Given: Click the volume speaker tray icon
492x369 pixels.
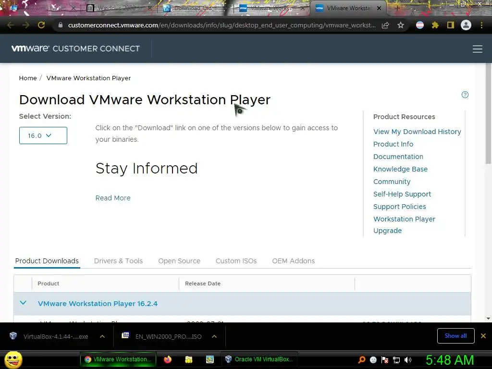Looking at the screenshot, I should pyautogui.click(x=408, y=360).
